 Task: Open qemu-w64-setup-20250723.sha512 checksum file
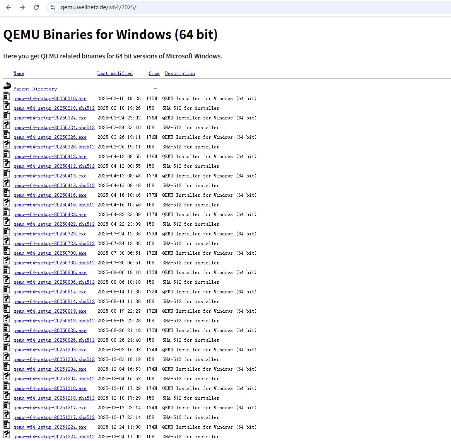[54, 243]
